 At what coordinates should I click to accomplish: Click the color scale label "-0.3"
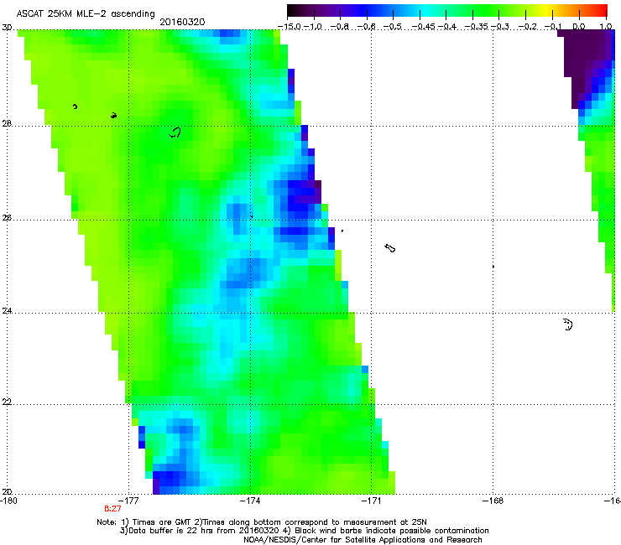pyautogui.click(x=500, y=27)
